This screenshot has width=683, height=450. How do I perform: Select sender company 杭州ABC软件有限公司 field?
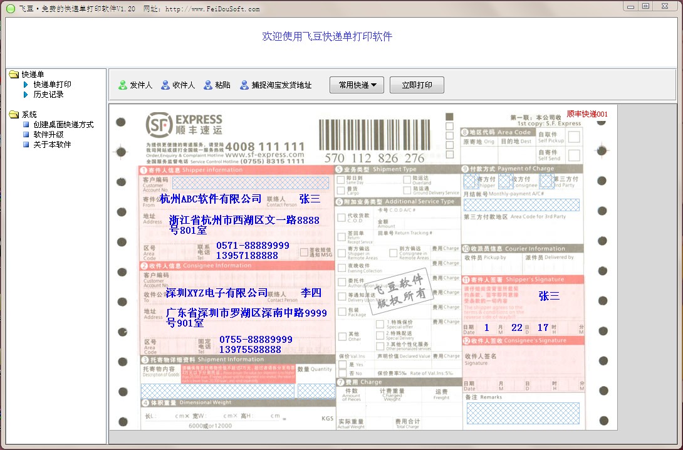(x=211, y=199)
